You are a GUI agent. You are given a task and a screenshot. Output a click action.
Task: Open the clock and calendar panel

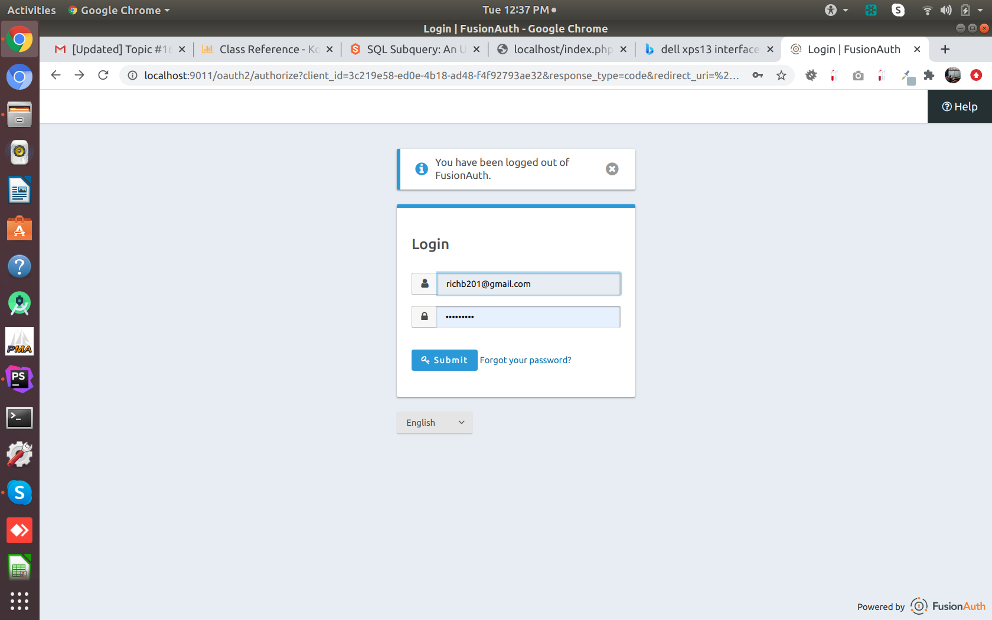(x=519, y=10)
